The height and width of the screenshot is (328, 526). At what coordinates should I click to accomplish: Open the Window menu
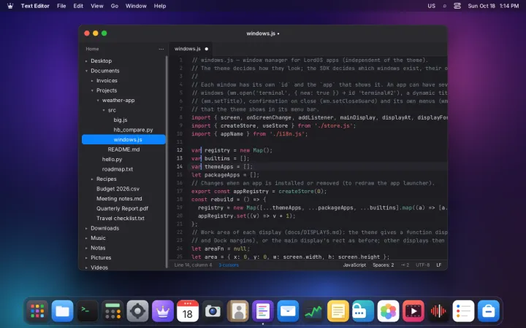pyautogui.click(x=136, y=6)
